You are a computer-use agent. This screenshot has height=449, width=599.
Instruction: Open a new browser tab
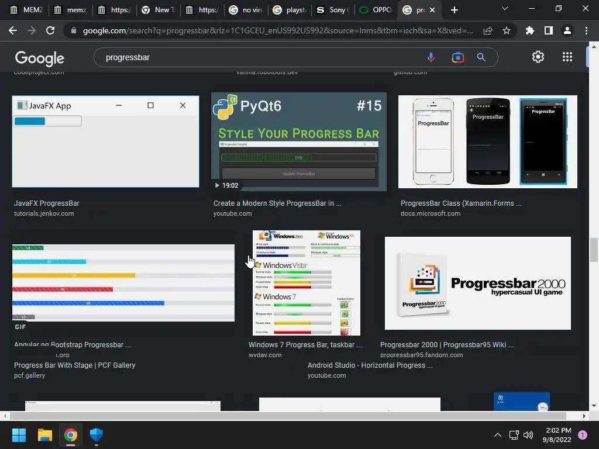pyautogui.click(x=454, y=11)
